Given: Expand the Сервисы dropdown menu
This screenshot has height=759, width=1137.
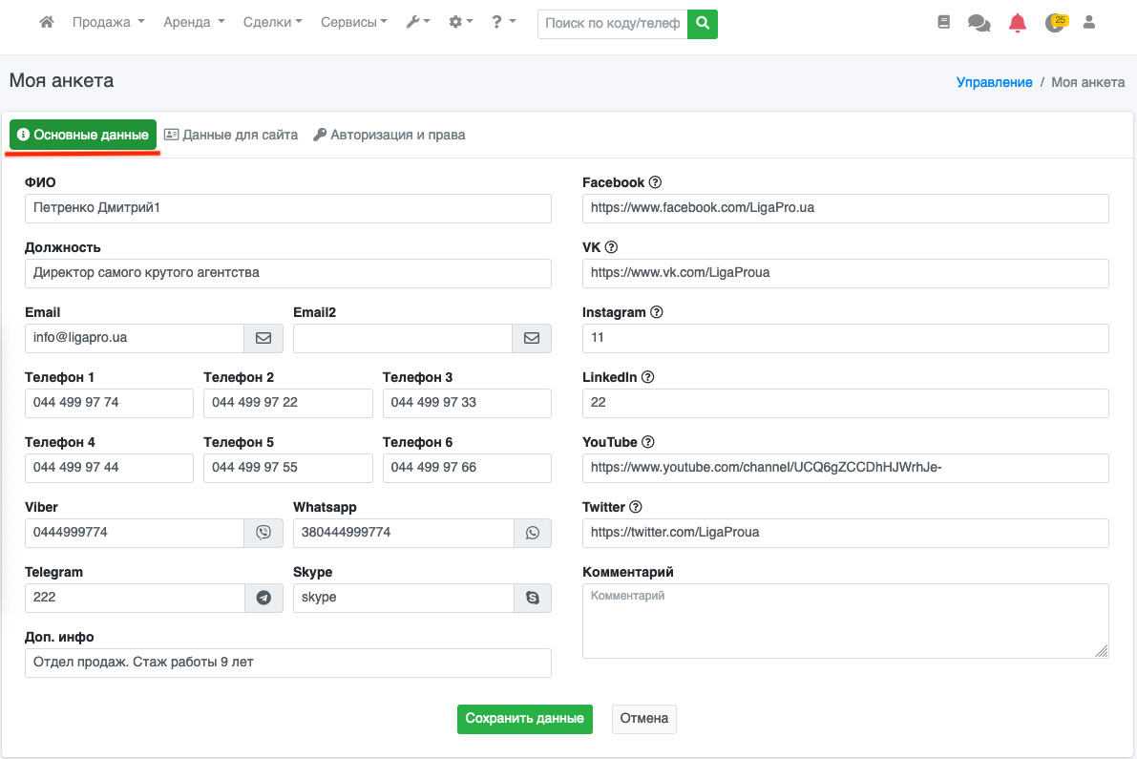Looking at the screenshot, I should [x=353, y=22].
